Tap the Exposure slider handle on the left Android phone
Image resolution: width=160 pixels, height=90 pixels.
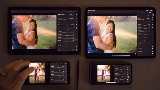point(59,67)
